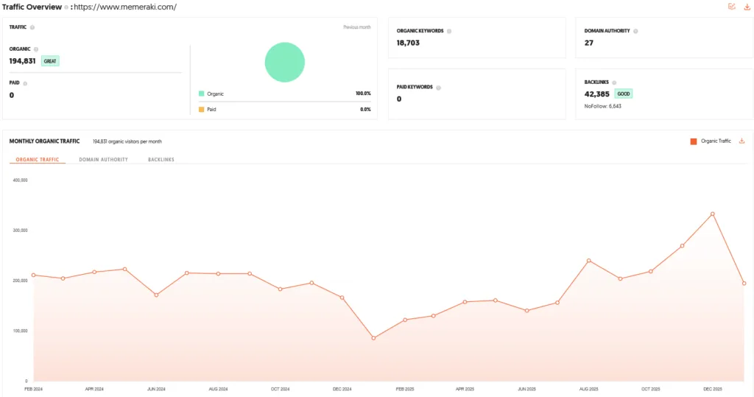Click the NoFollow: 6,643 text

(603, 106)
